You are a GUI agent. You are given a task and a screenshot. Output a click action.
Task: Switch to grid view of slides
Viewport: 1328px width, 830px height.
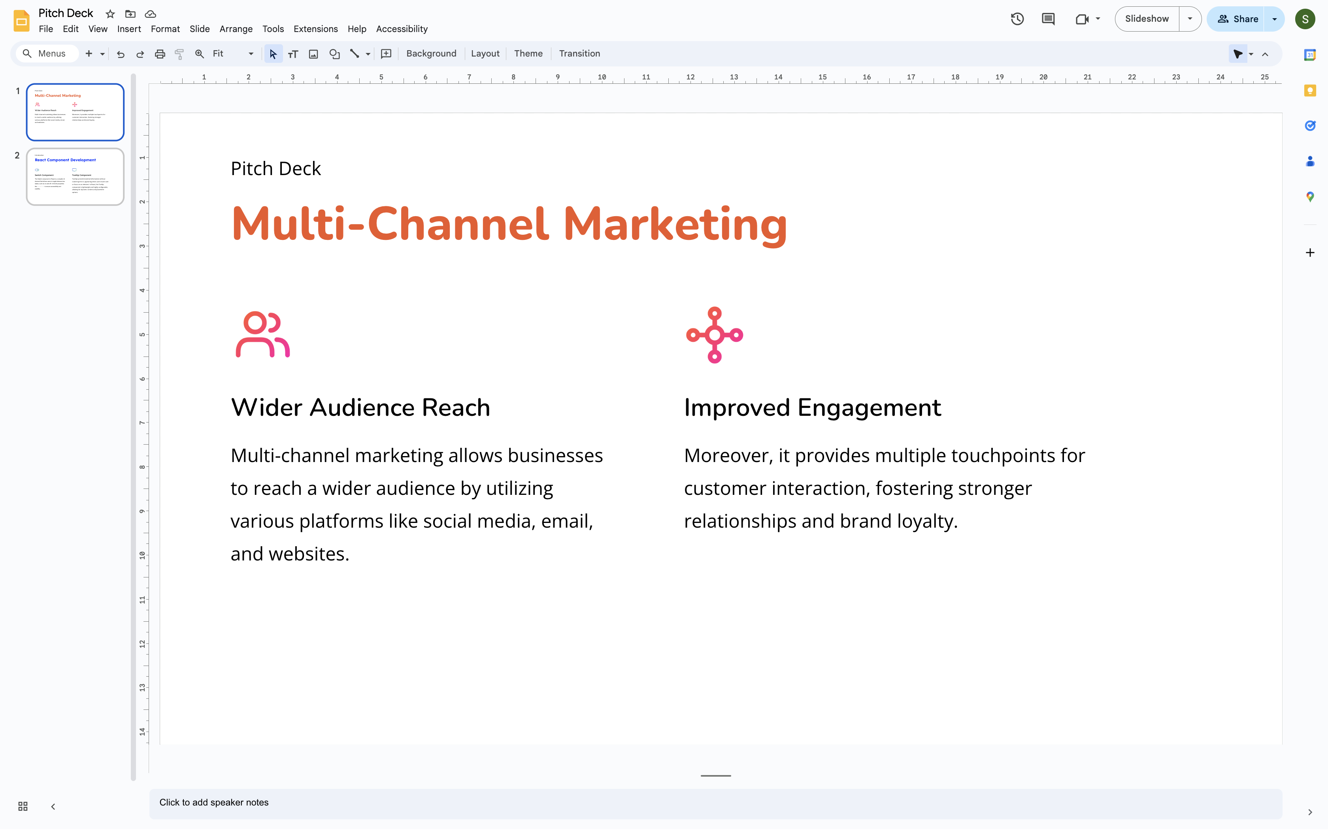tap(23, 806)
